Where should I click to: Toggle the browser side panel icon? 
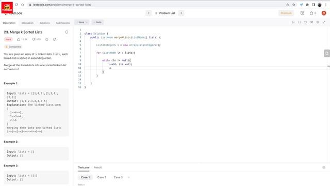pyautogui.click(x=313, y=5)
